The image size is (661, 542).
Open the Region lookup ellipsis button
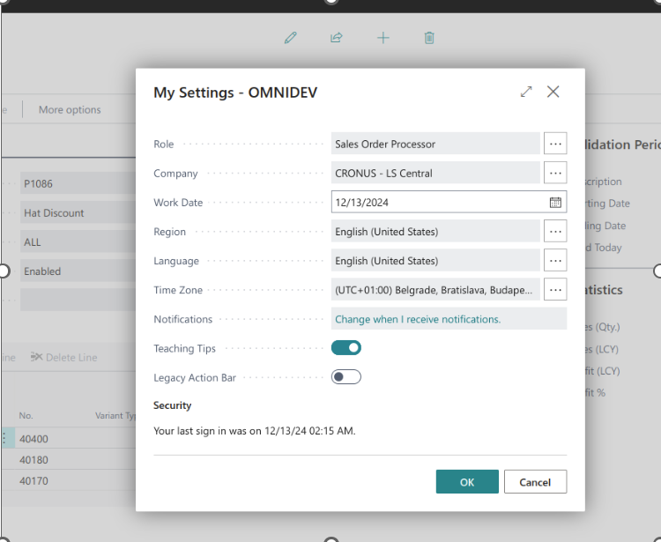point(555,232)
